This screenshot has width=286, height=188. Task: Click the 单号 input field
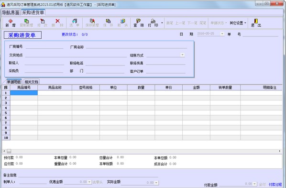261,34
